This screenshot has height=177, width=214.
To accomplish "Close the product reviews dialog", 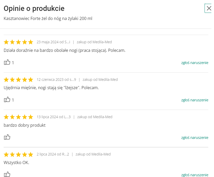I will (209, 8).
